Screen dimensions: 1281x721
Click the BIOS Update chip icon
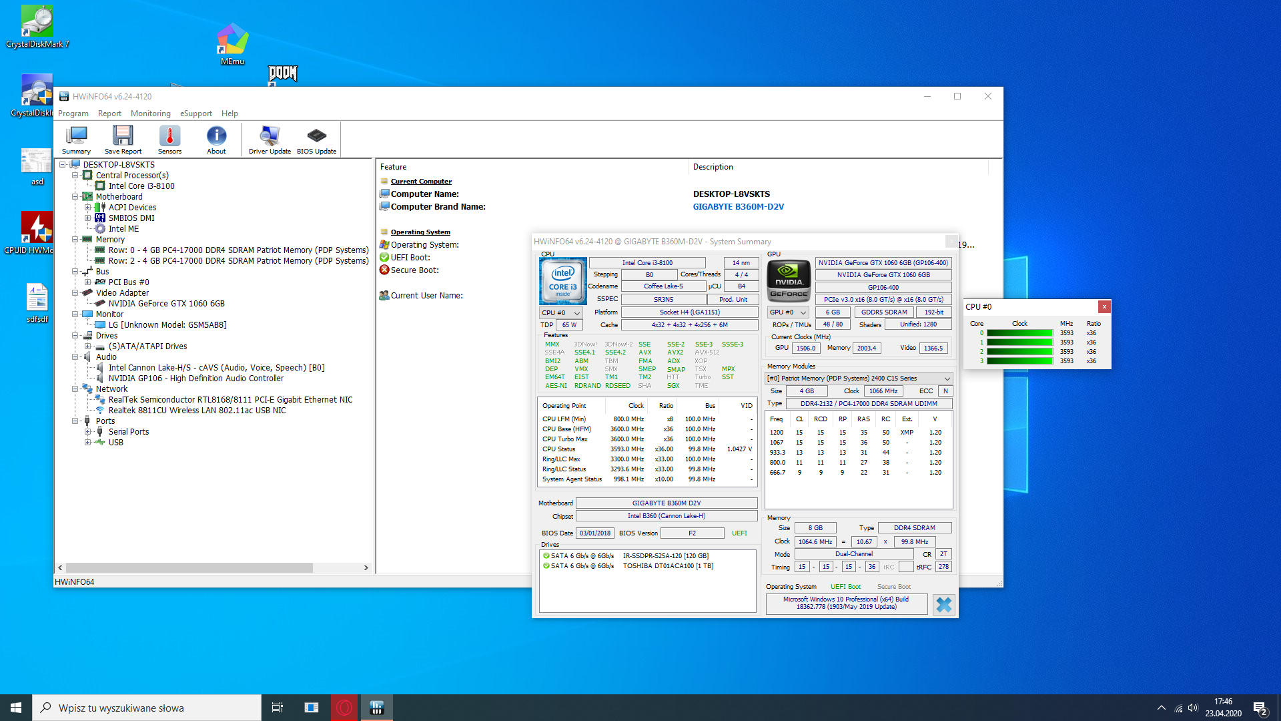pos(316,140)
